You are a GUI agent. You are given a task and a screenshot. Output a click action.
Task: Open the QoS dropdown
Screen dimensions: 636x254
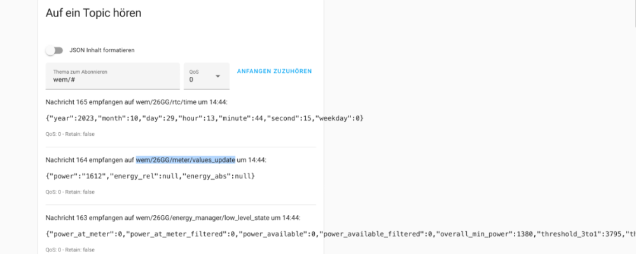(206, 76)
